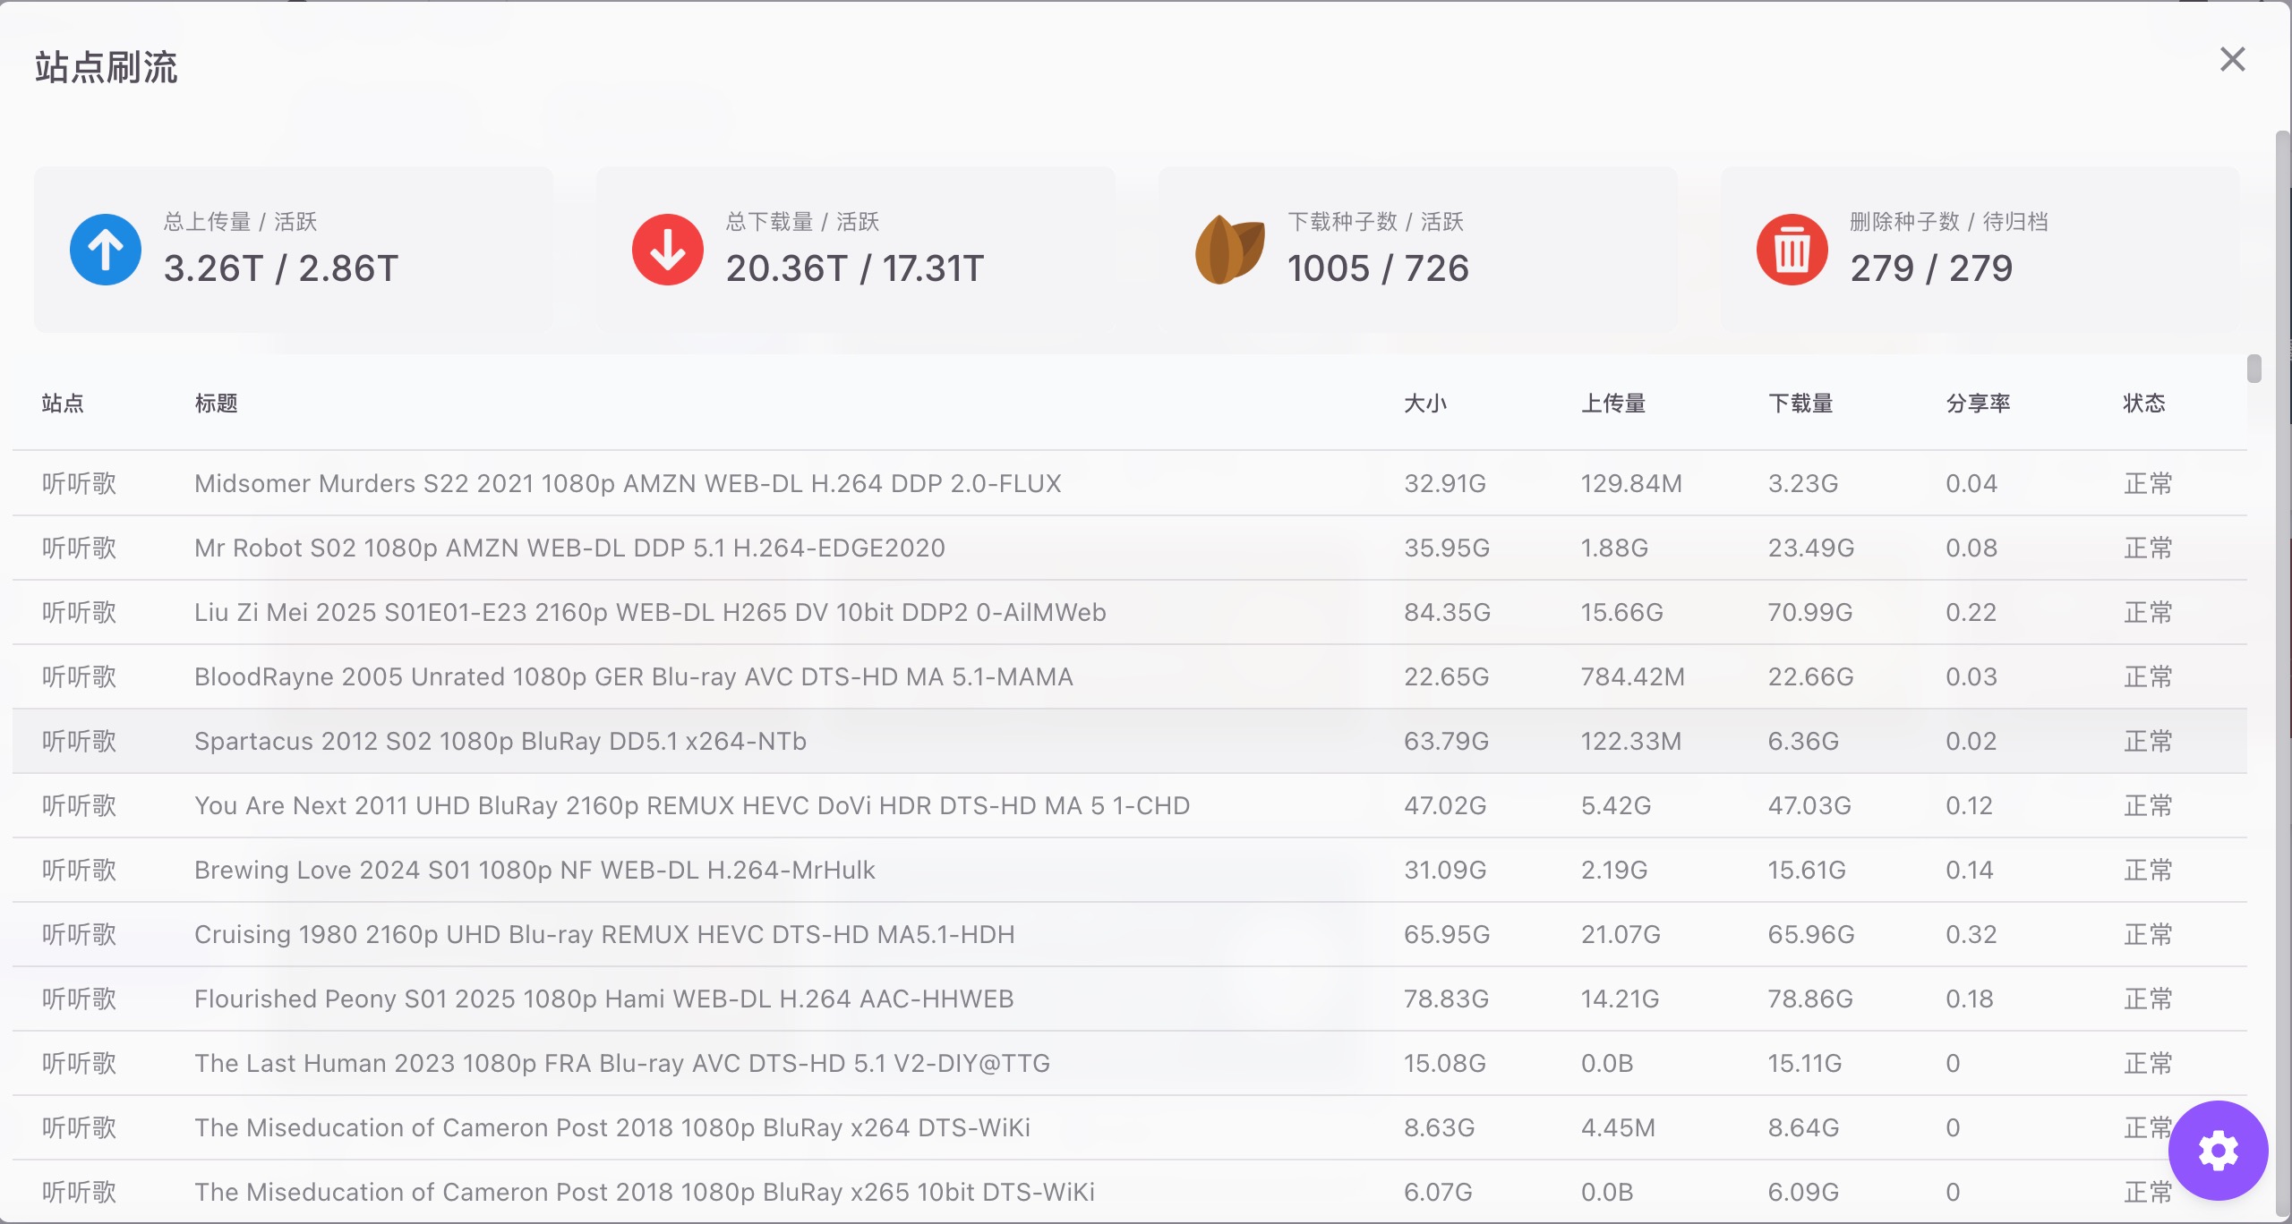This screenshot has width=2292, height=1224.
Task: Click the 分享率 column header
Action: point(1979,404)
